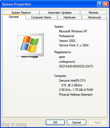Click the help question mark button

pyautogui.click(x=100, y=4)
